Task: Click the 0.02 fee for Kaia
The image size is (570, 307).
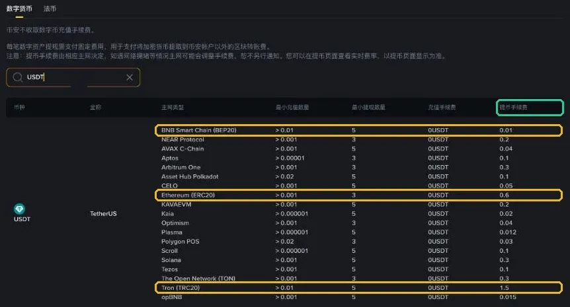Action: (506, 214)
